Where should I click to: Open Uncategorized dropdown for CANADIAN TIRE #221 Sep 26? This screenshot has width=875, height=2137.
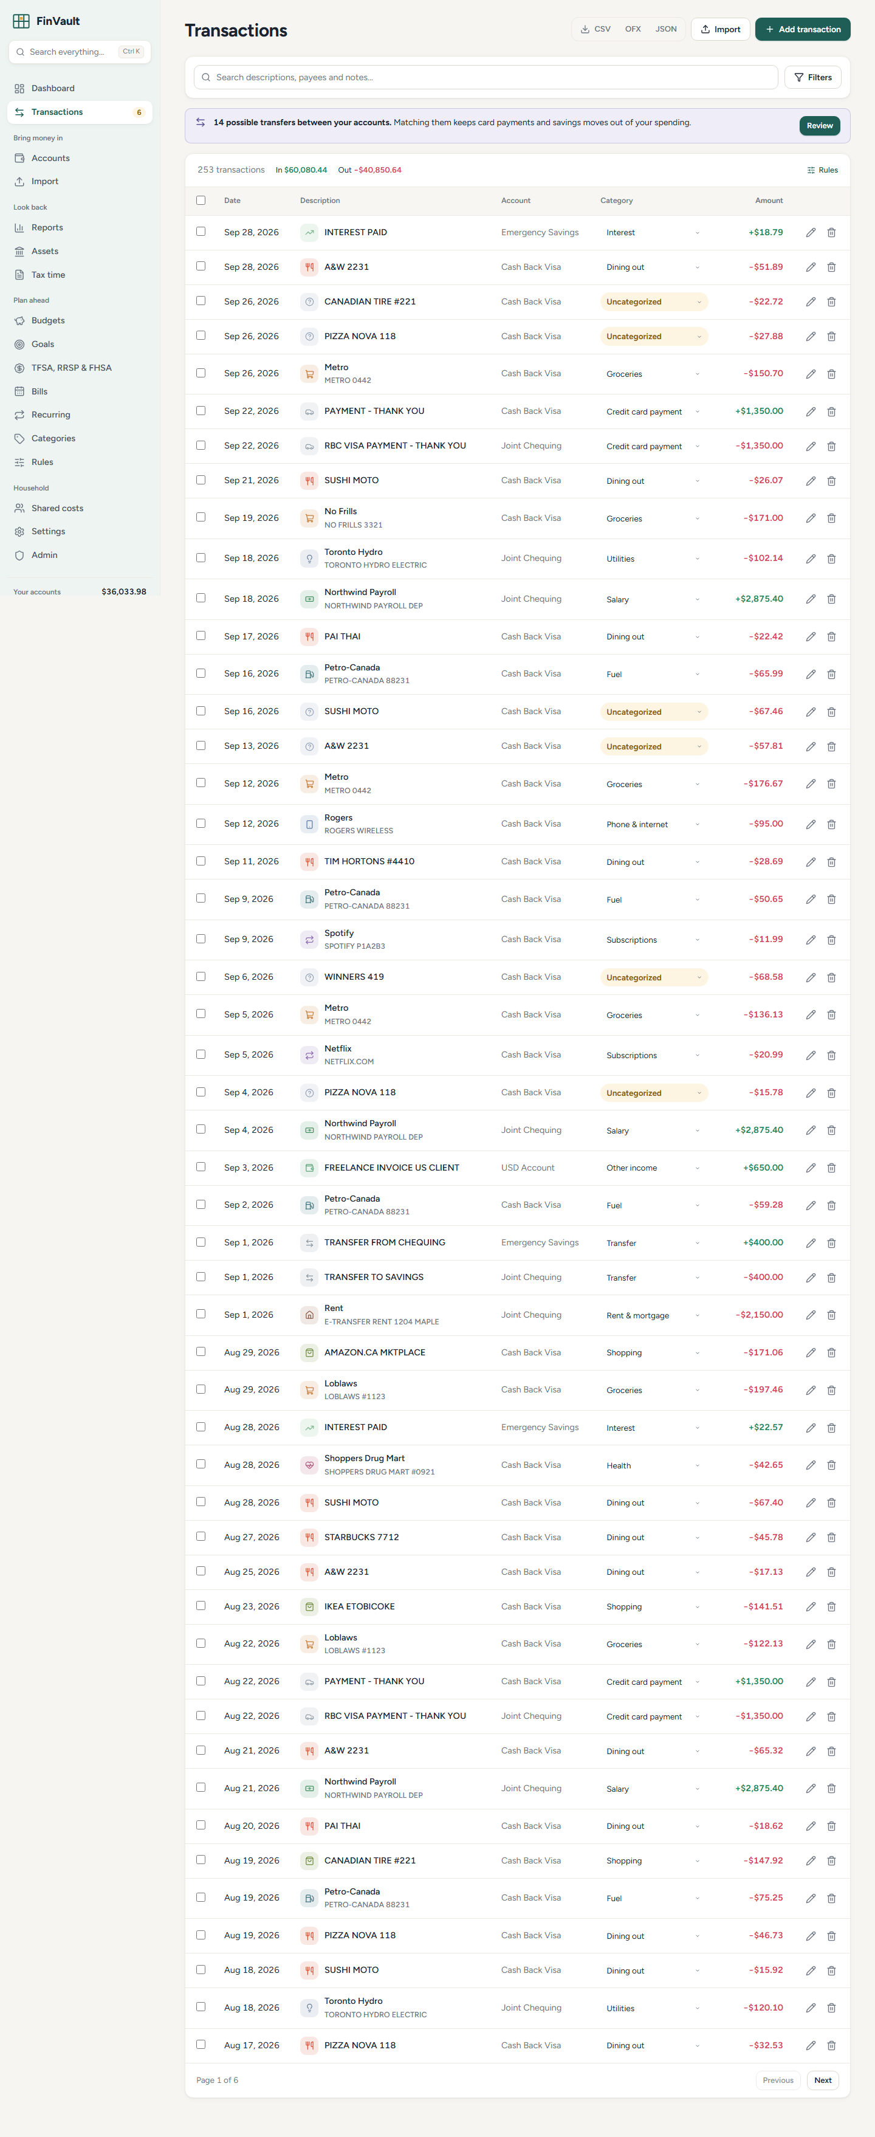coord(654,302)
